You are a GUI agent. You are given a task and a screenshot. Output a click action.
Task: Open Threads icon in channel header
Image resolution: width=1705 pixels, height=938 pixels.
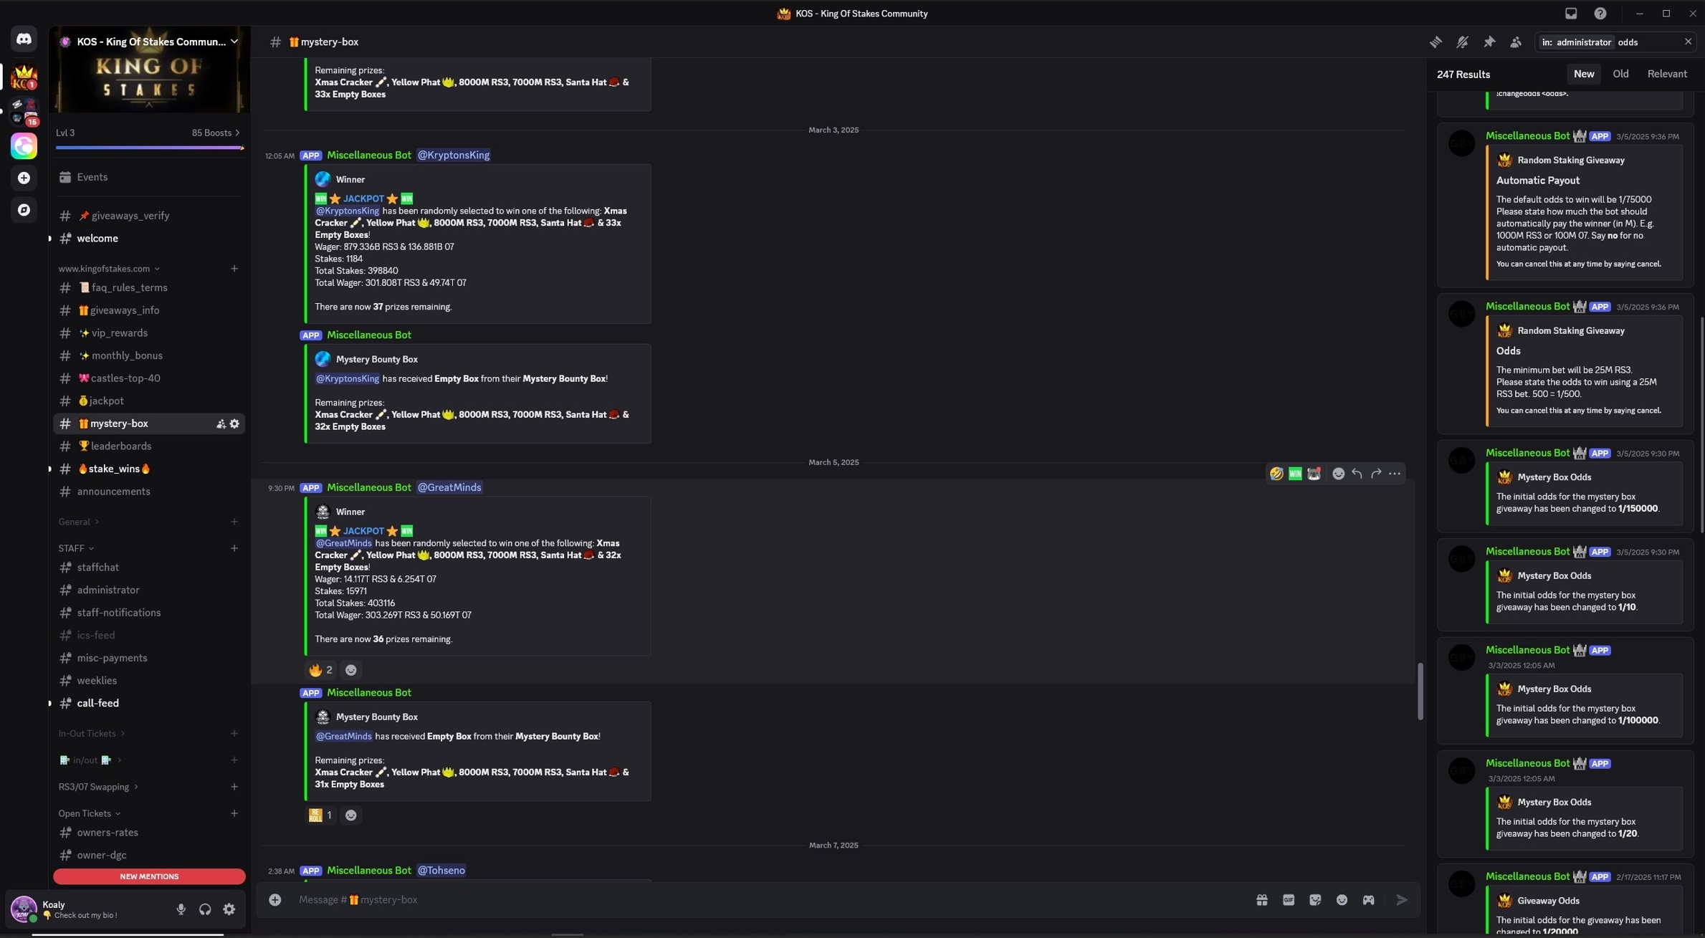click(x=1436, y=42)
